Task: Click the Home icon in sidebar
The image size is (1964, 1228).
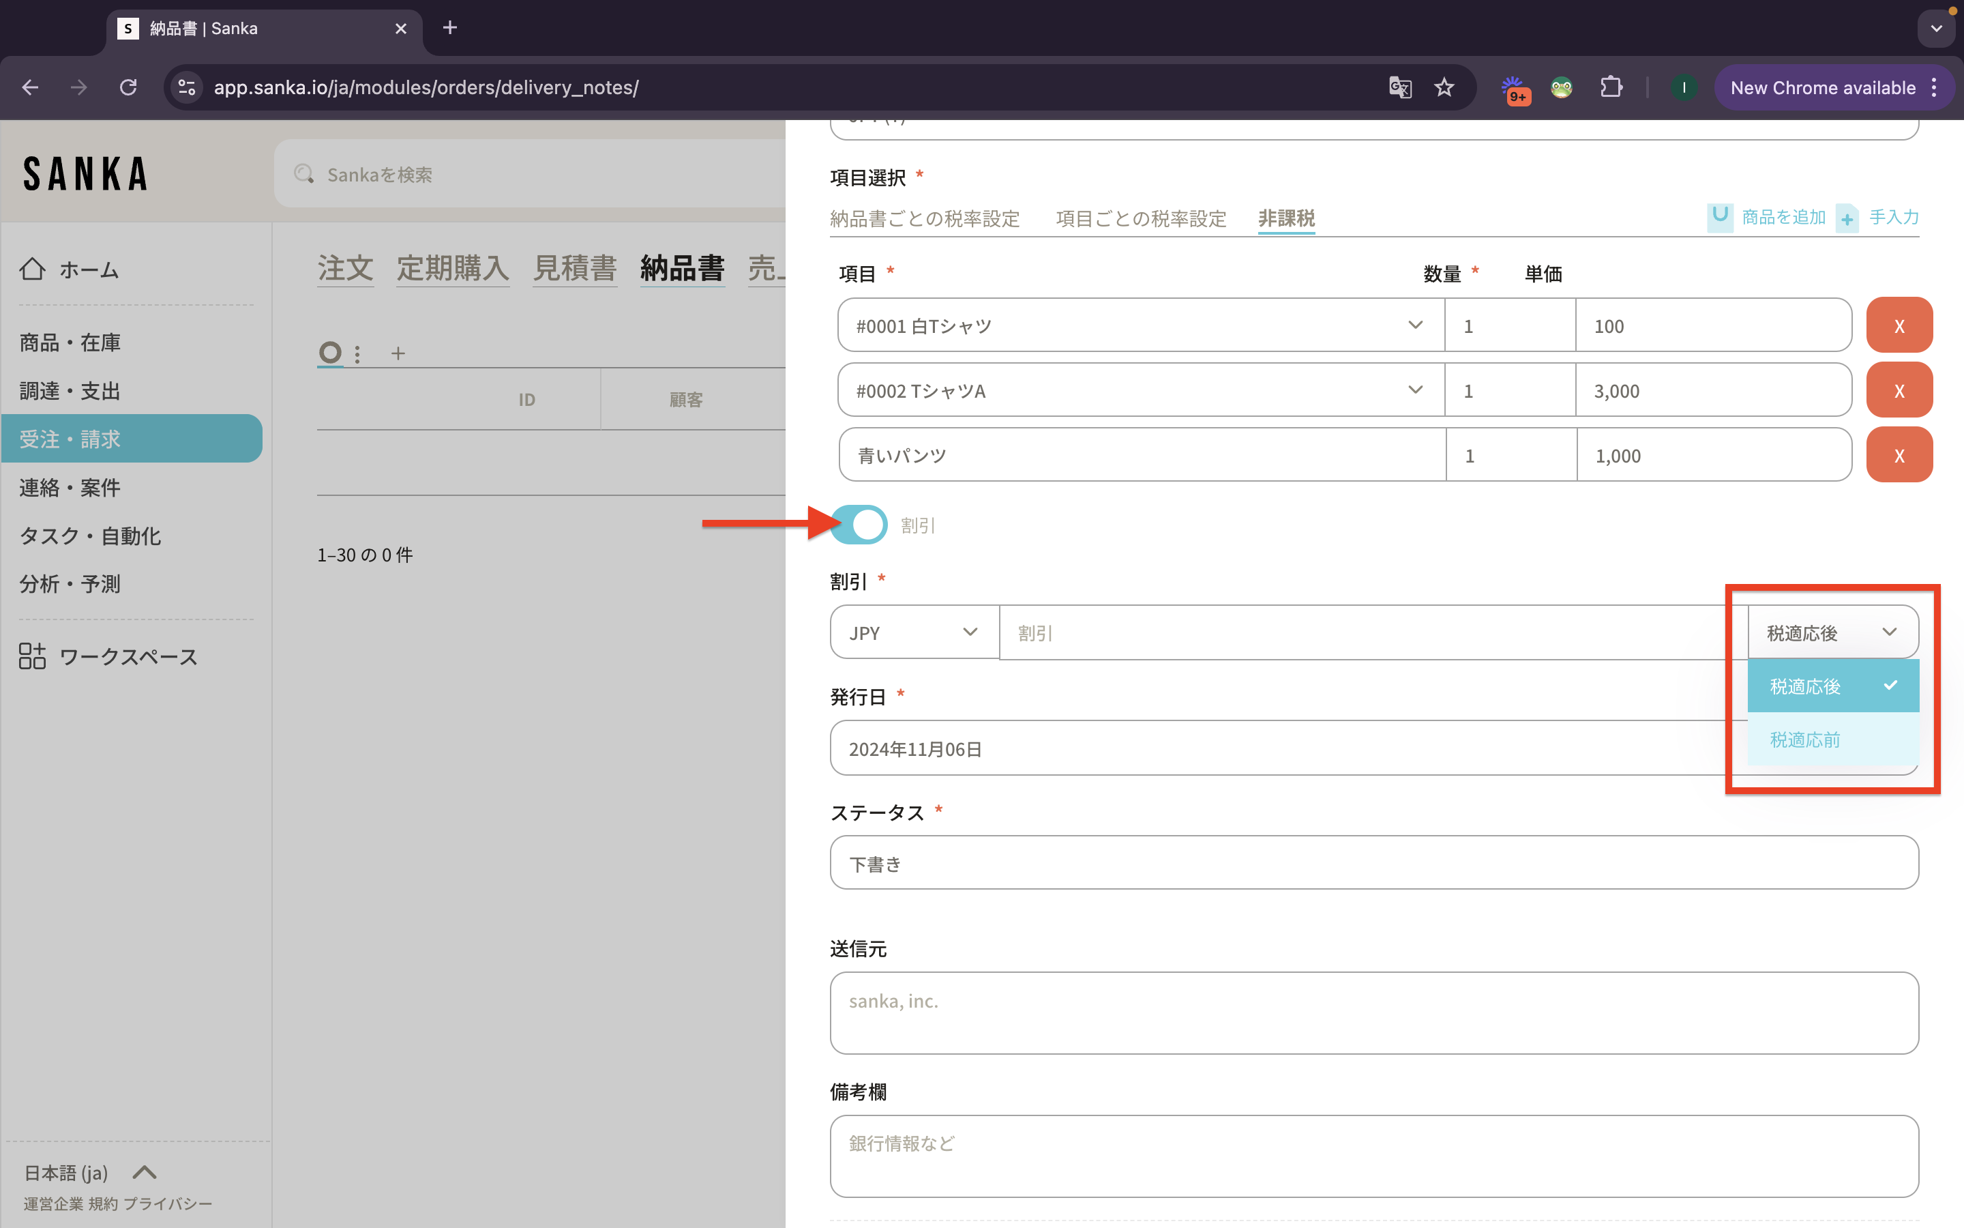Action: click(33, 269)
